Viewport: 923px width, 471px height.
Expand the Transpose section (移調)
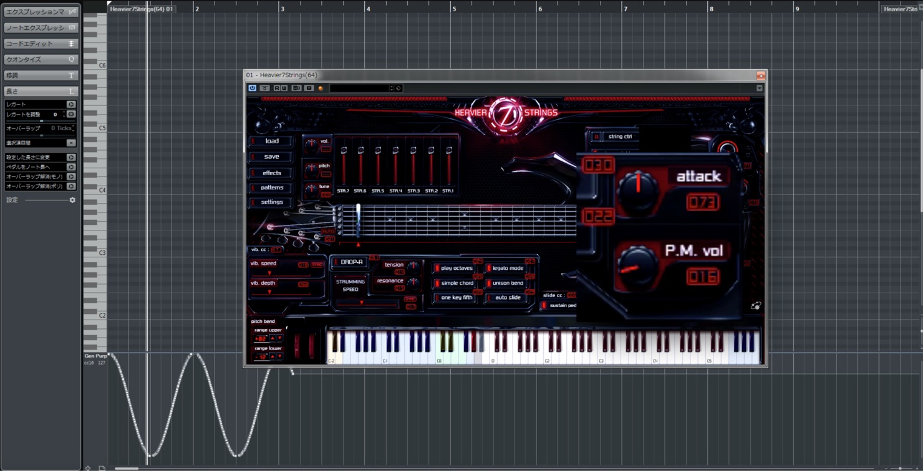click(x=41, y=75)
